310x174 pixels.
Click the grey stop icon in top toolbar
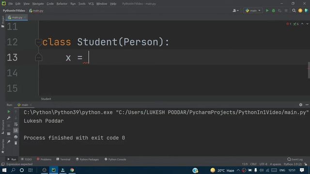pyautogui.click(x=286, y=11)
